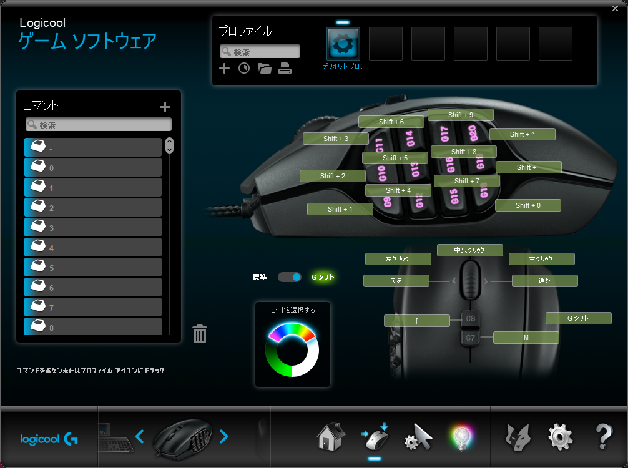Add a new command with plus icon
Image resolution: width=628 pixels, height=468 pixels.
point(165,107)
